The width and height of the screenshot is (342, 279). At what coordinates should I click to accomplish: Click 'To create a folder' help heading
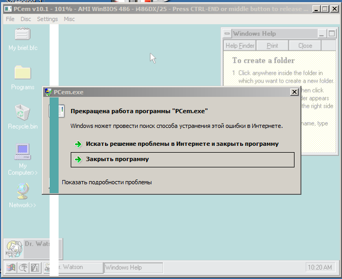tap(263, 61)
